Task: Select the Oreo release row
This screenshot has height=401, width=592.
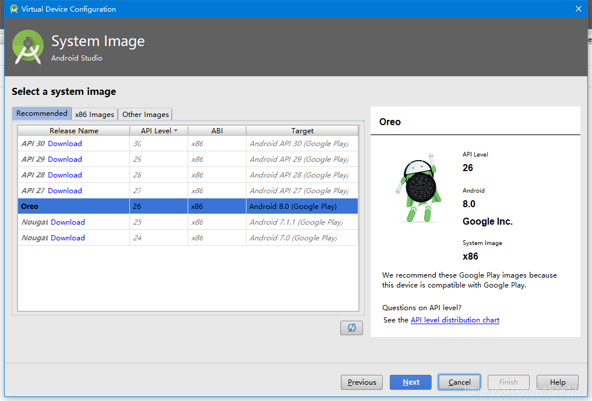Action: click(188, 207)
